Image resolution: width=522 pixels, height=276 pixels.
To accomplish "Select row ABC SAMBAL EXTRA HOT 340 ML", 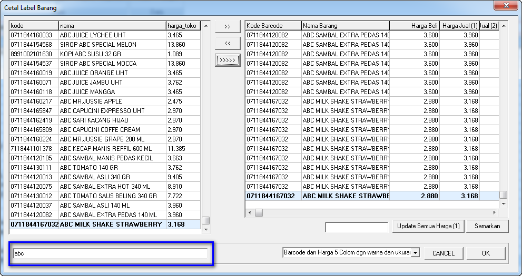I will 105,186.
